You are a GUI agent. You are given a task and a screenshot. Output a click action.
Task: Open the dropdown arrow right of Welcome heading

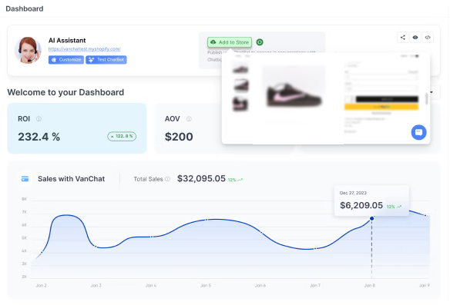tap(432, 92)
